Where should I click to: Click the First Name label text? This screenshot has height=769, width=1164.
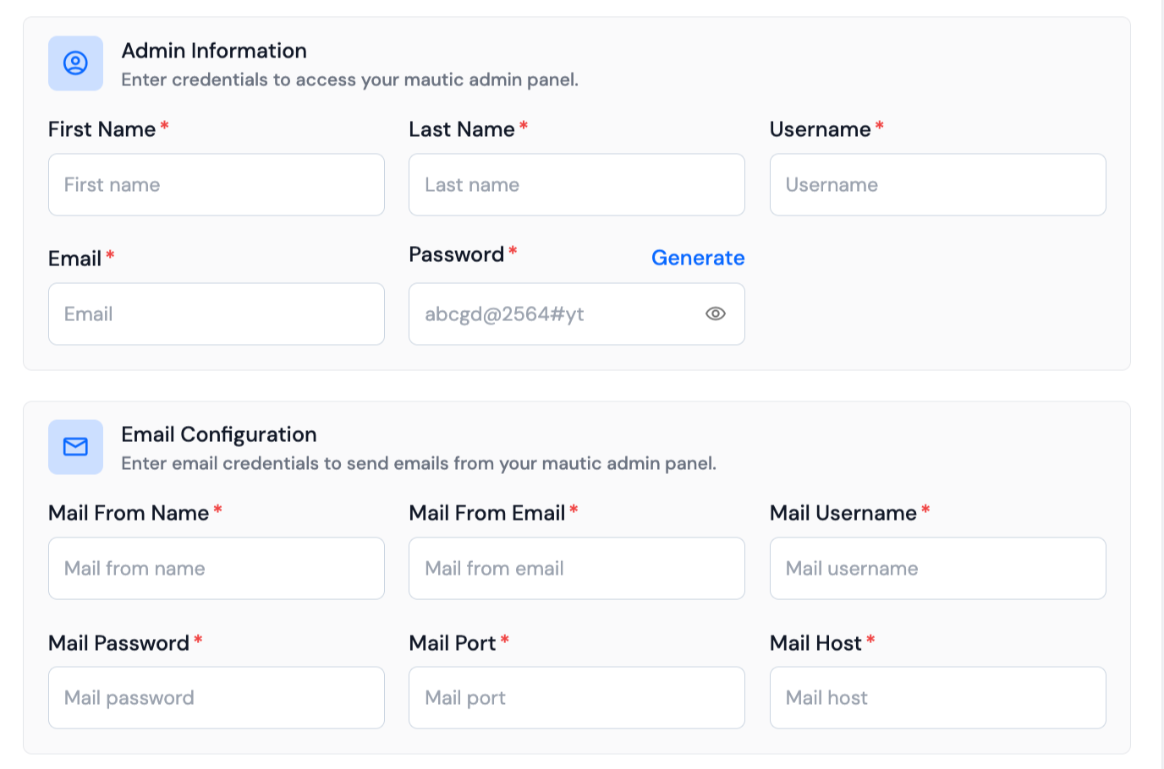(101, 129)
